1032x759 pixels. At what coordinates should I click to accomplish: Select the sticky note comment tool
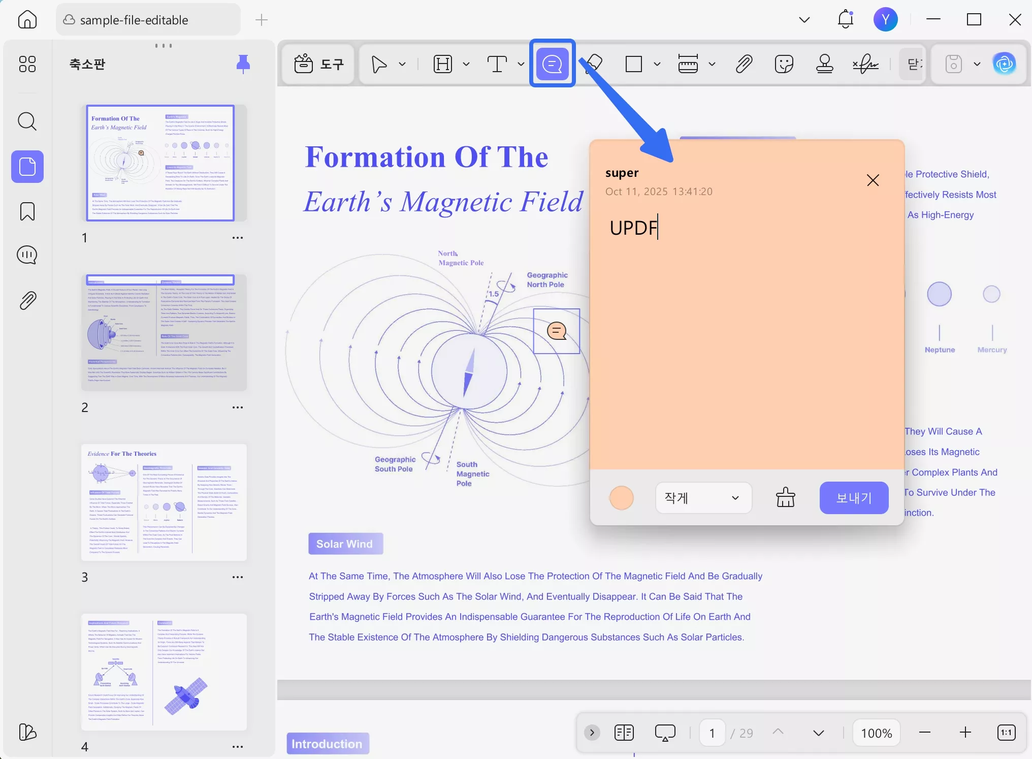(x=552, y=64)
